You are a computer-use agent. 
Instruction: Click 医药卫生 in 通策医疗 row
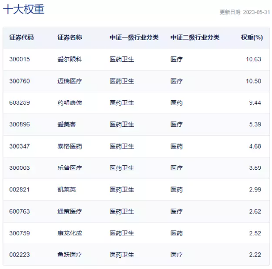(x=122, y=211)
